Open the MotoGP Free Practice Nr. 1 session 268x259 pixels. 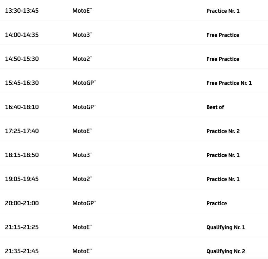[229, 83]
